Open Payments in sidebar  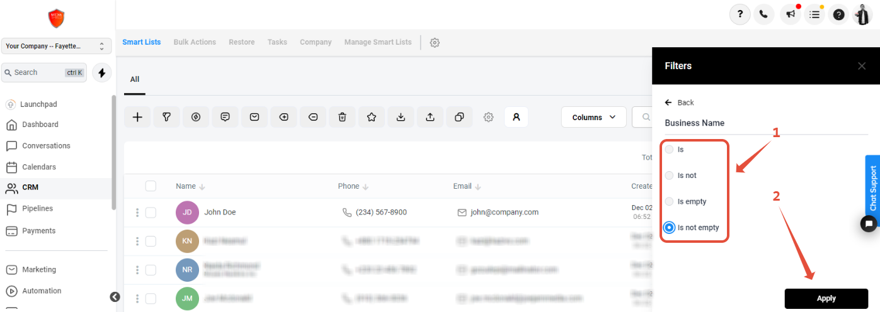(x=39, y=231)
